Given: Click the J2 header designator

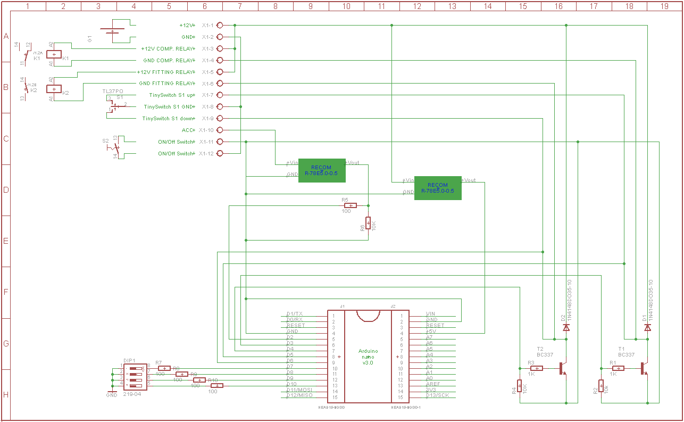Looking at the screenshot, I should [393, 306].
